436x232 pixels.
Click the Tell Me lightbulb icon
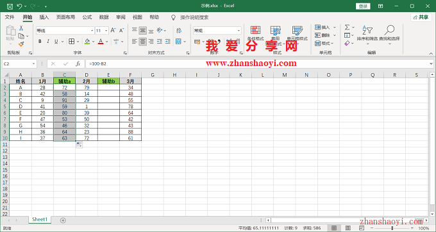click(x=173, y=17)
